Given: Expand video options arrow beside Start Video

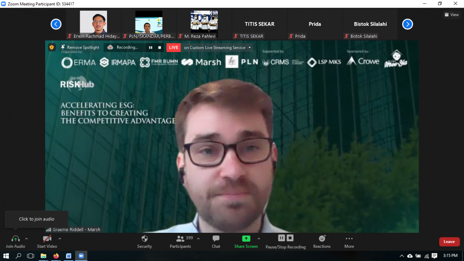Looking at the screenshot, I should 60,239.
